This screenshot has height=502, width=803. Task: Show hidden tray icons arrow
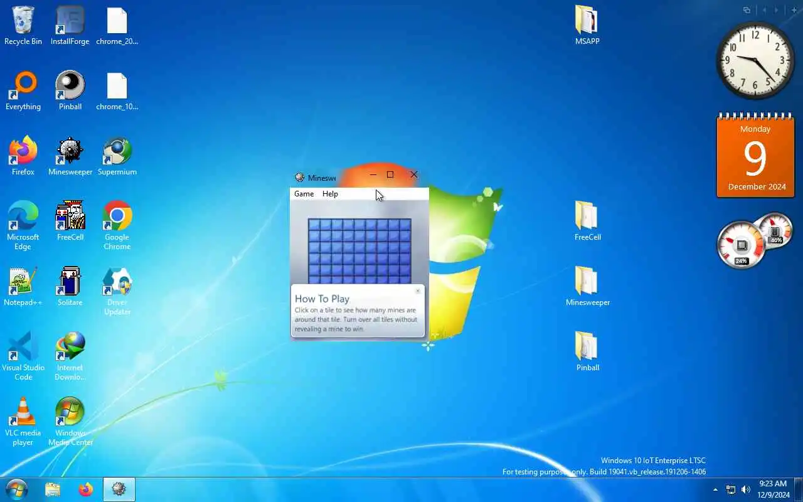[715, 489]
